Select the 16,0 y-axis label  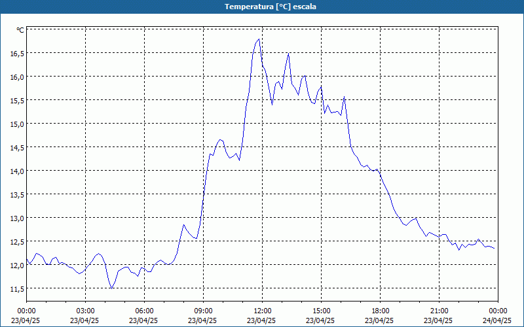(17, 77)
